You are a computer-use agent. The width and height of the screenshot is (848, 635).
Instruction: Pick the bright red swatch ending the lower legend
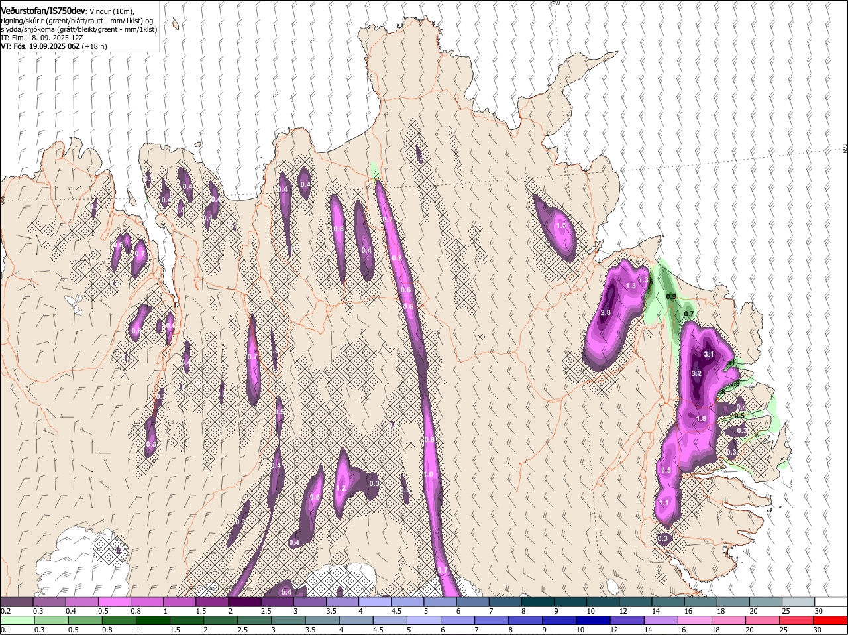[831, 620]
